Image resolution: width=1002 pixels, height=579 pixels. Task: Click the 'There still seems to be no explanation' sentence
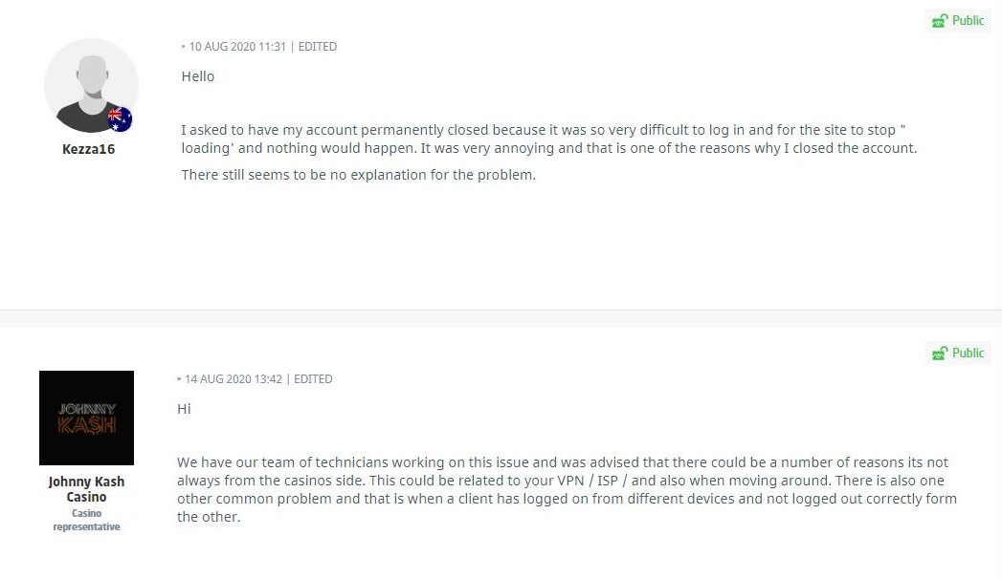[x=359, y=175]
